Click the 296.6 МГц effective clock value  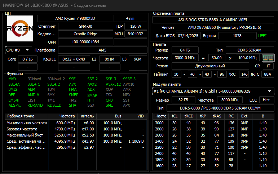[66, 147]
